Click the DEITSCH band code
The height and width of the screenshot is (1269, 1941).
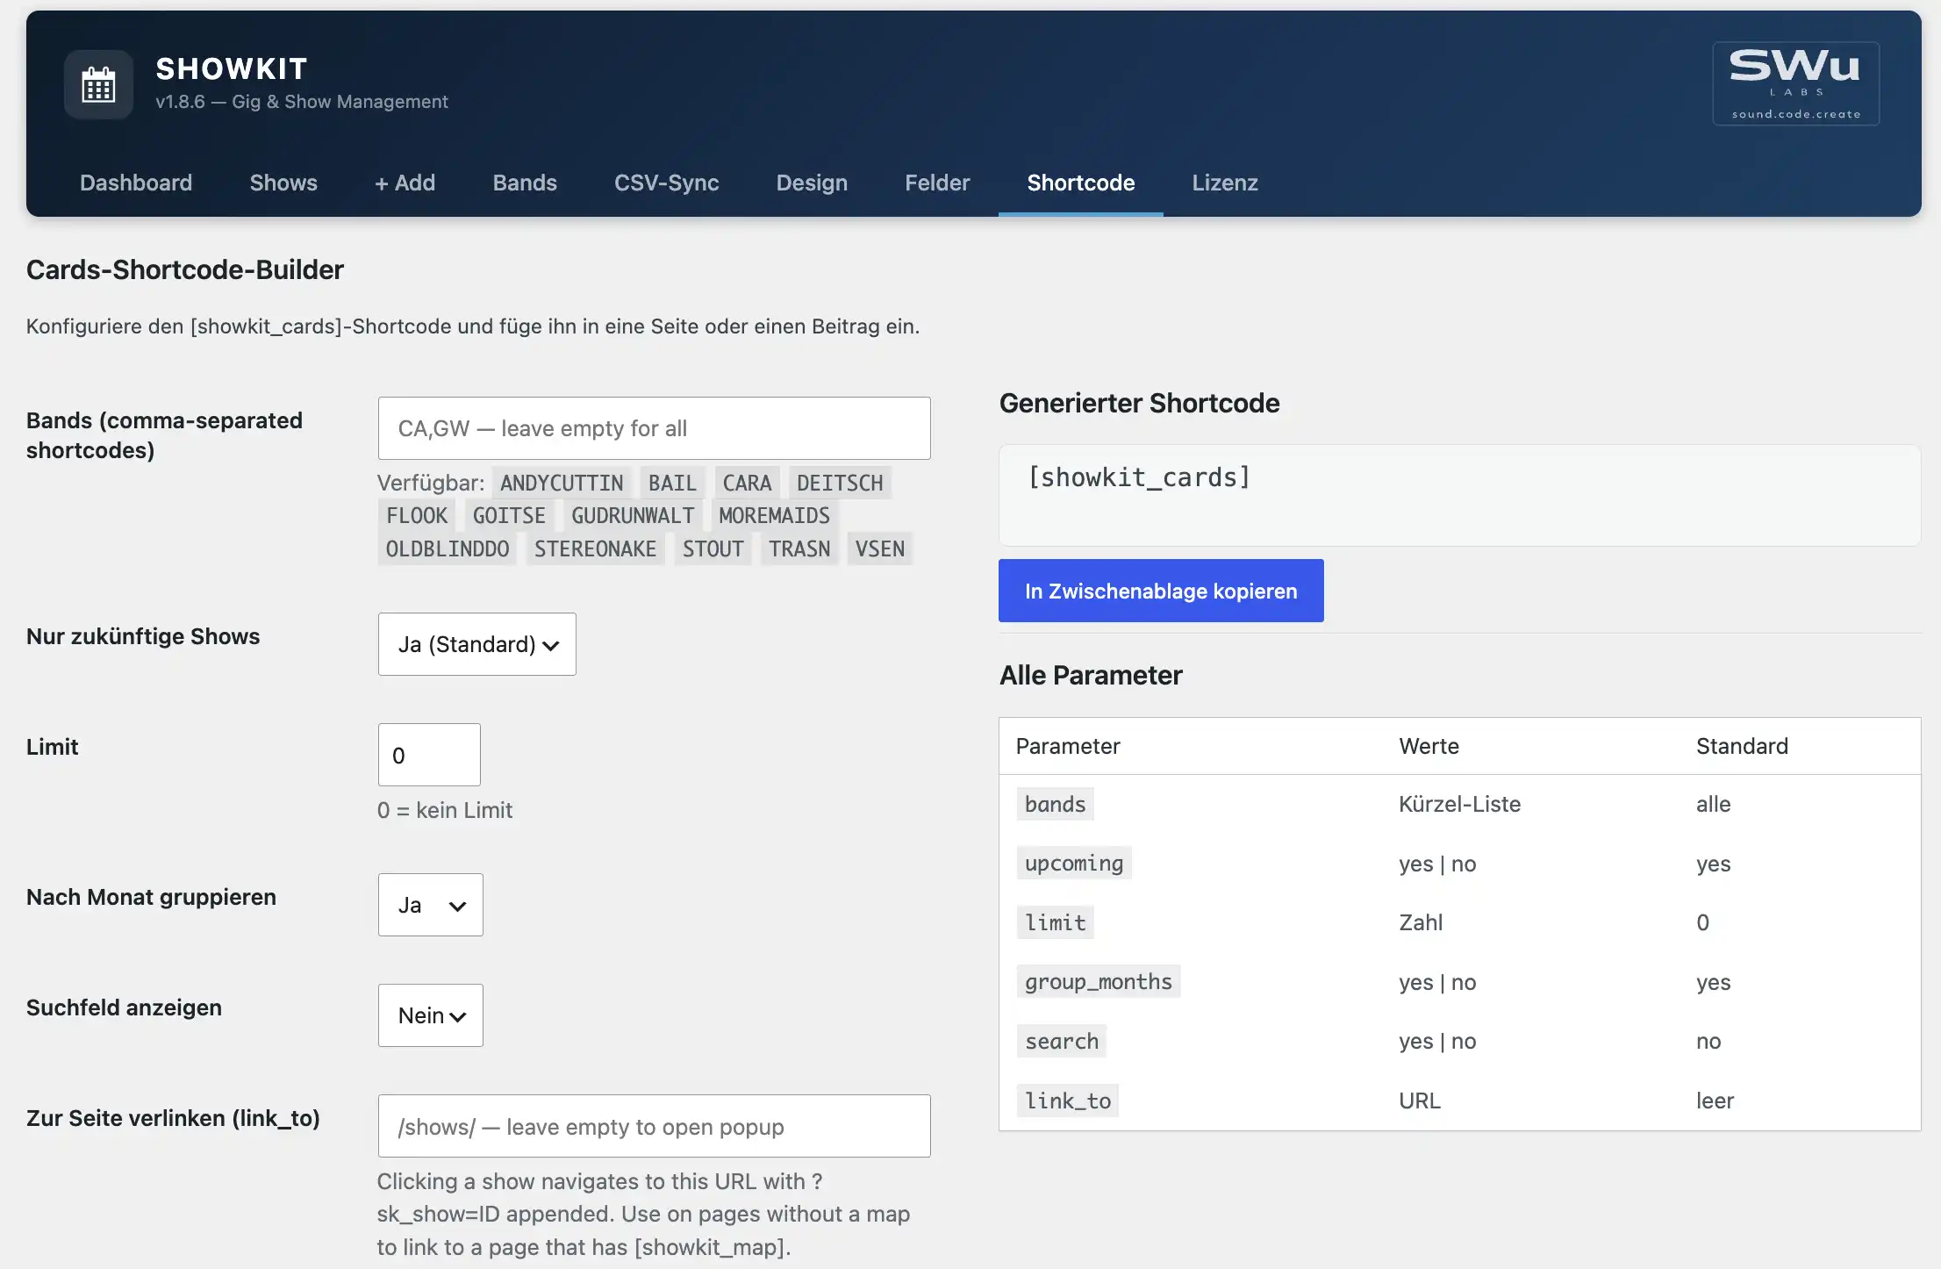pos(840,483)
